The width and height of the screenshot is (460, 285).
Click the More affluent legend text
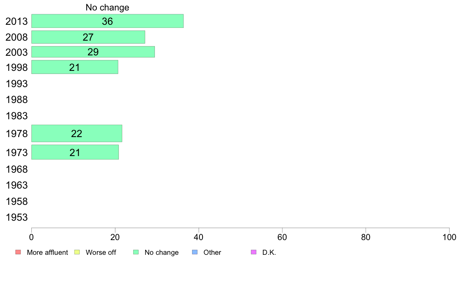click(x=47, y=252)
